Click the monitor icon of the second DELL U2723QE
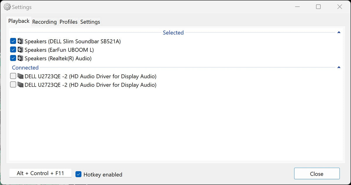This screenshot has width=351, height=185. pyautogui.click(x=20, y=85)
